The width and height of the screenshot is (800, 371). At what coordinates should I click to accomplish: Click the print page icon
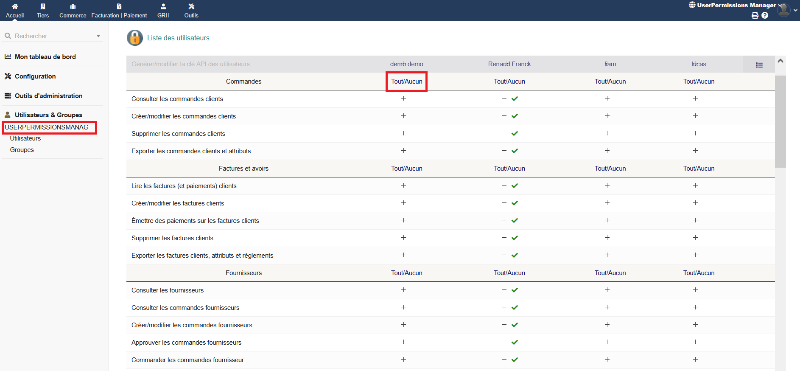(755, 15)
